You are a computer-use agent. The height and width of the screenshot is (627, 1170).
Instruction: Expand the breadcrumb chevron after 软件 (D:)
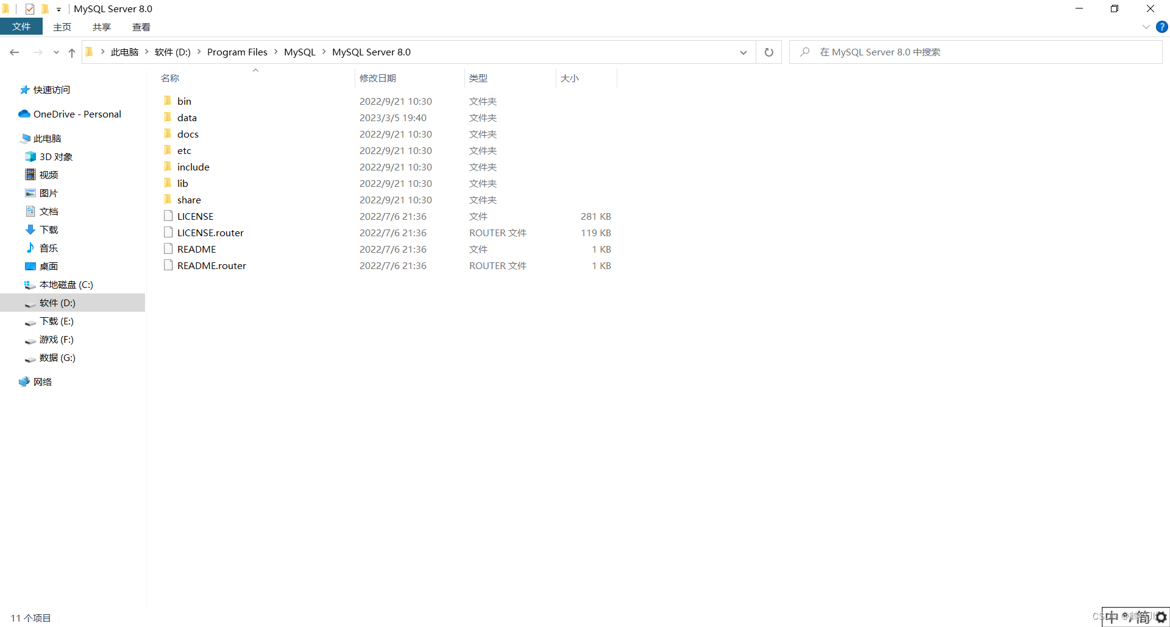(x=199, y=52)
